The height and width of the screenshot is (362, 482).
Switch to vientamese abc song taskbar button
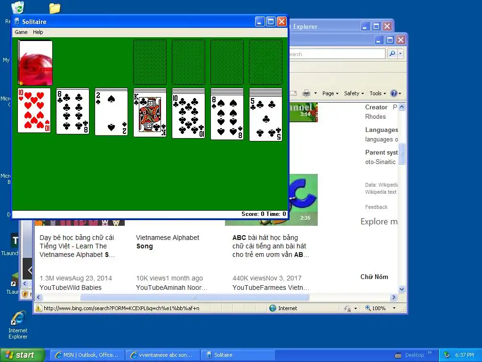tap(162, 355)
